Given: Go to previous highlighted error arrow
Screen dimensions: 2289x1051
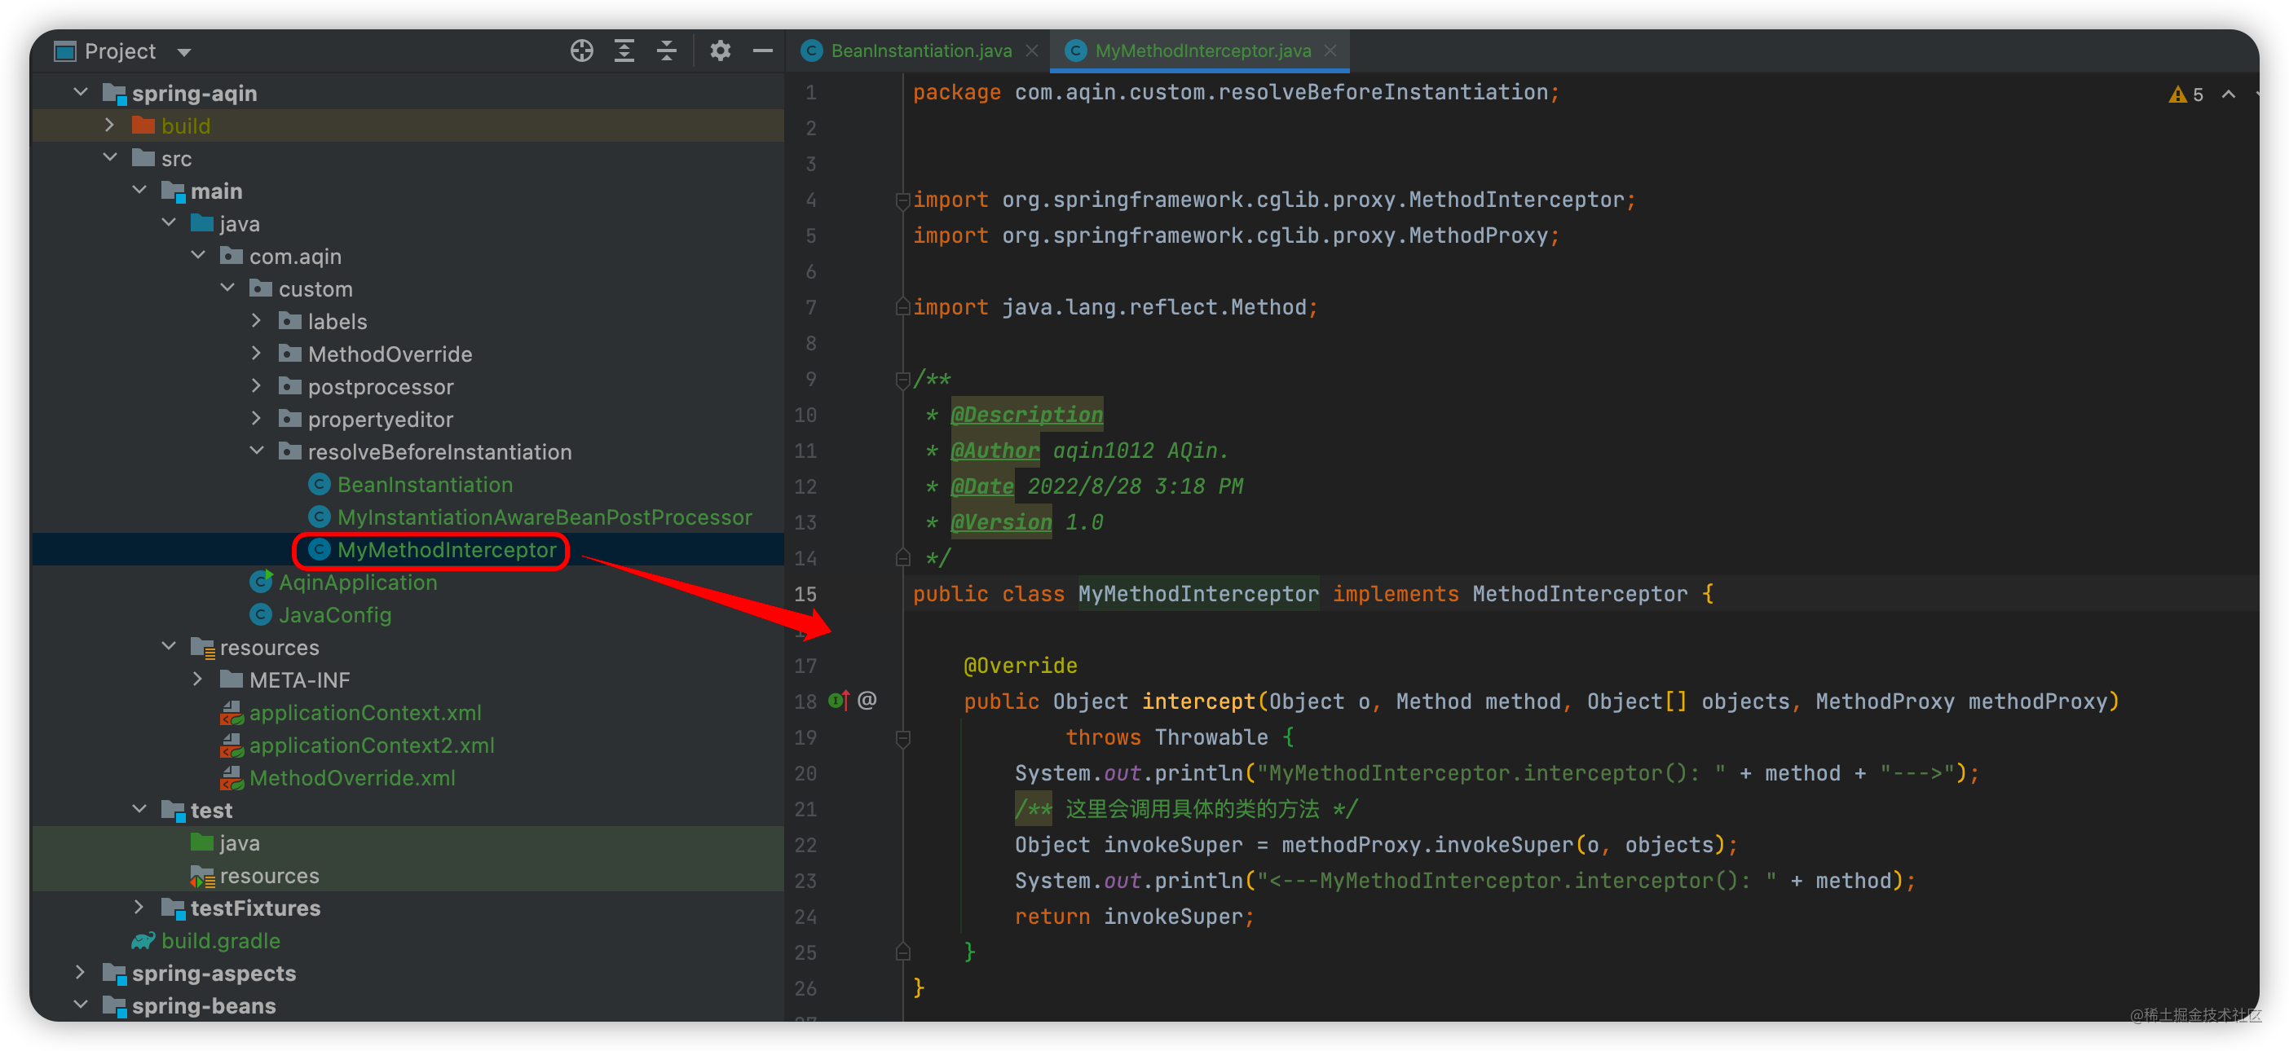Looking at the screenshot, I should 2229,95.
